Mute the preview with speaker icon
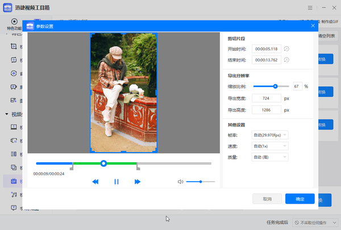This screenshot has width=341, height=230. [x=180, y=182]
